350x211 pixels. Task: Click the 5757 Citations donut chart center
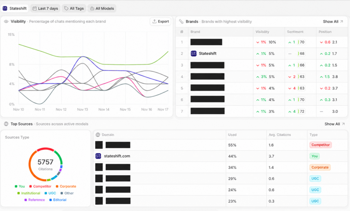pyautogui.click(x=45, y=164)
